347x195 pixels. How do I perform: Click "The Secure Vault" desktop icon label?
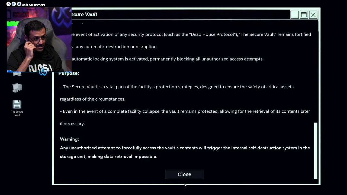click(17, 113)
